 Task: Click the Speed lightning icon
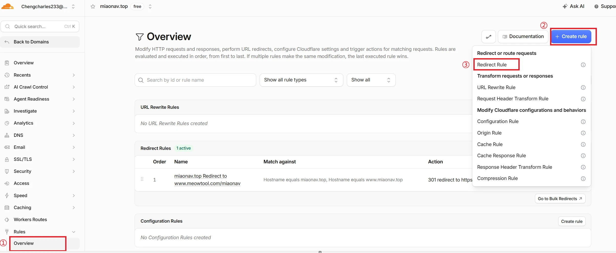(7, 196)
